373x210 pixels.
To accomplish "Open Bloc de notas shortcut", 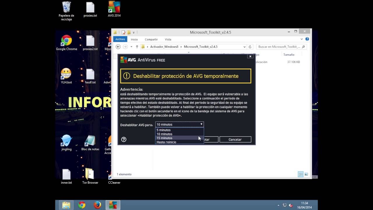I will tap(90, 143).
